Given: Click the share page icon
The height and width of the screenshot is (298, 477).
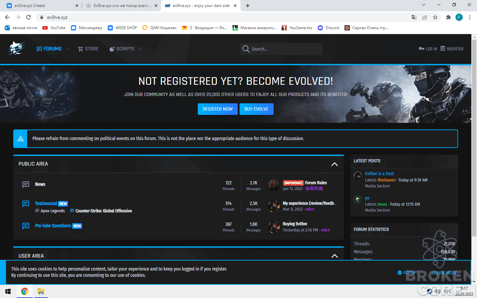Looking at the screenshot, I should (x=425, y=17).
